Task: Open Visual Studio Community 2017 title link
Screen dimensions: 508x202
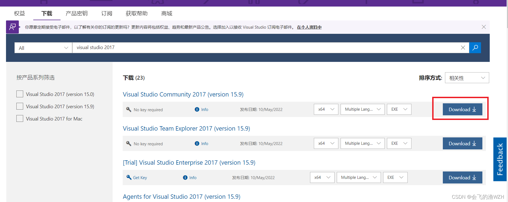Action: [183, 94]
